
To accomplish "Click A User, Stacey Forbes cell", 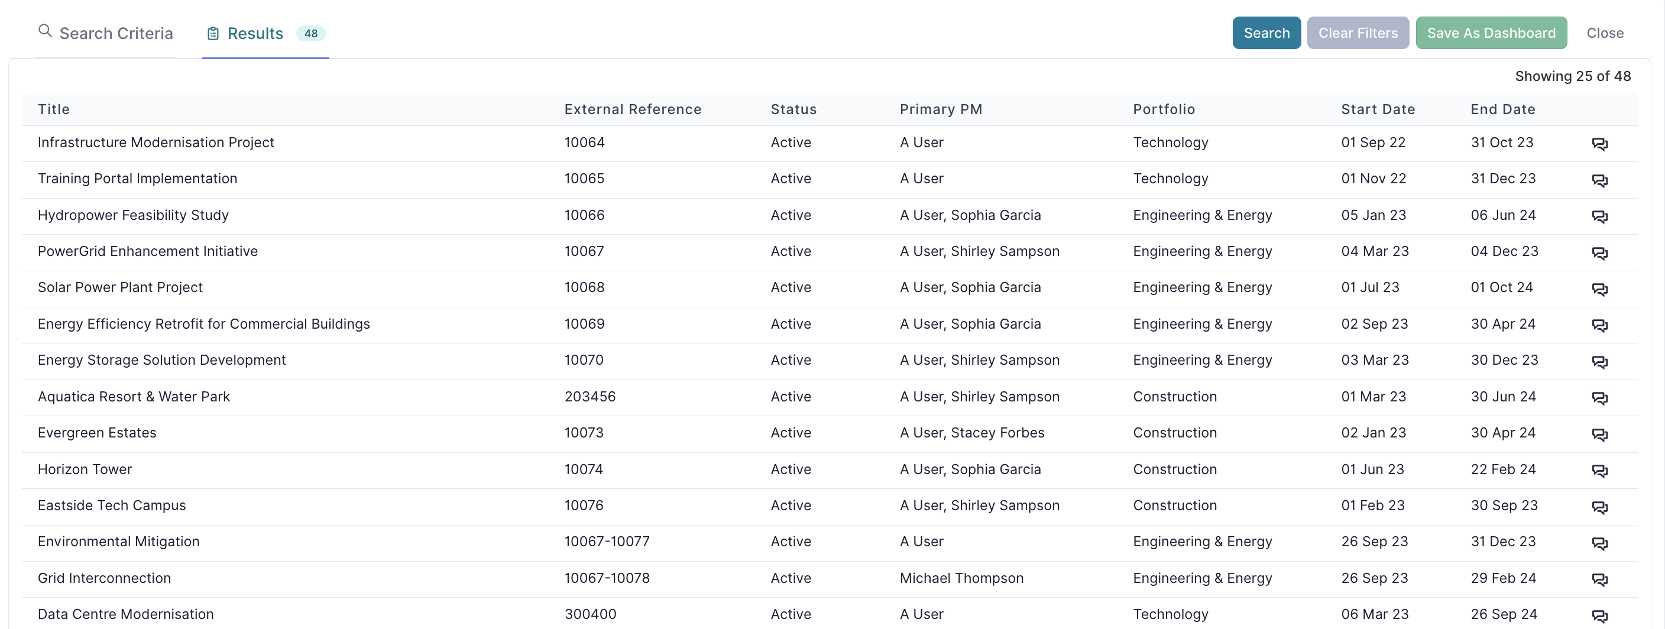I will pyautogui.click(x=971, y=433).
